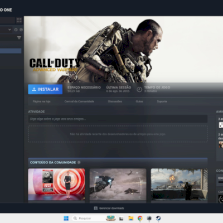Click the Tempo de Jogo '3 minutos' value

pyautogui.click(x=151, y=91)
